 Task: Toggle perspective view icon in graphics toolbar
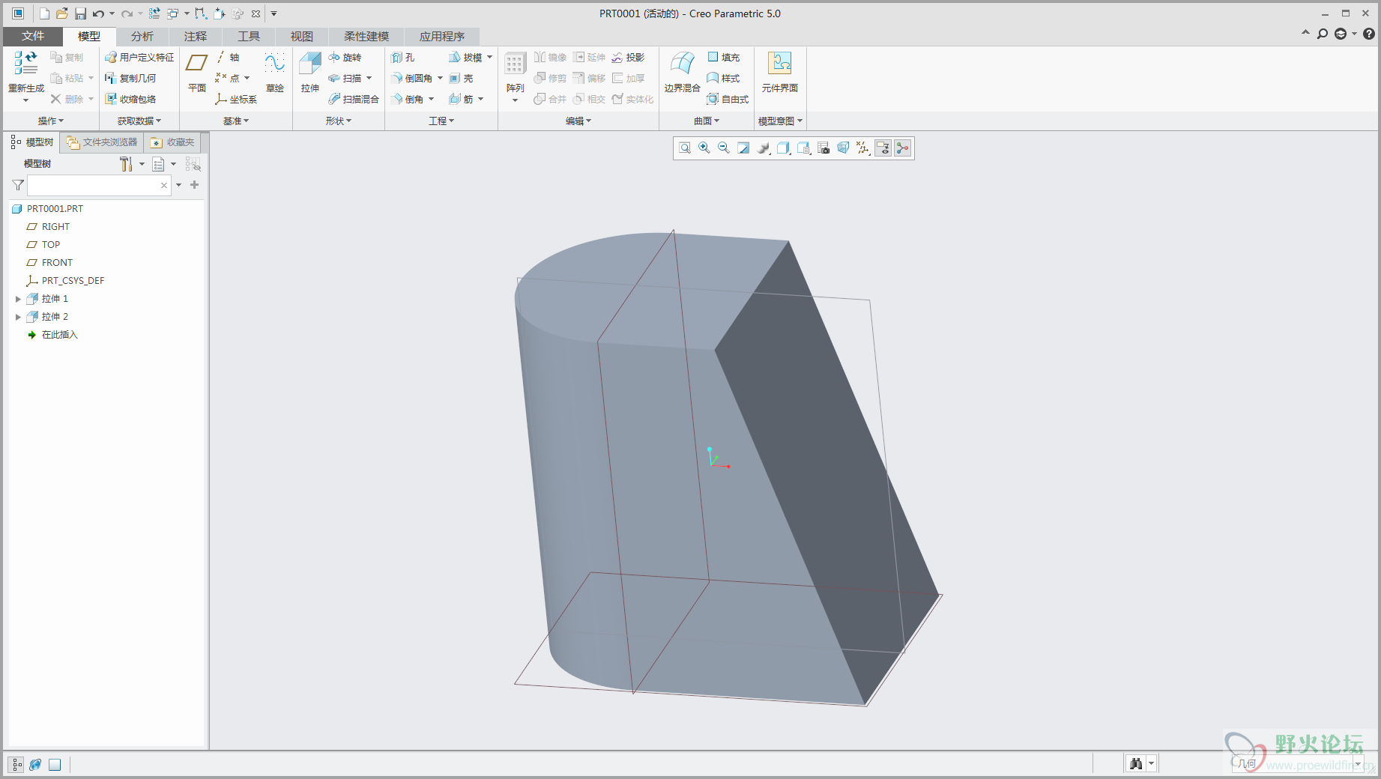843,148
